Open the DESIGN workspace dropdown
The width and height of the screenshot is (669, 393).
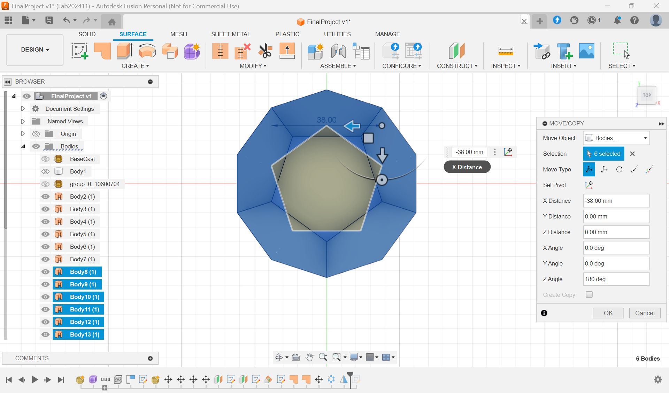pos(35,49)
